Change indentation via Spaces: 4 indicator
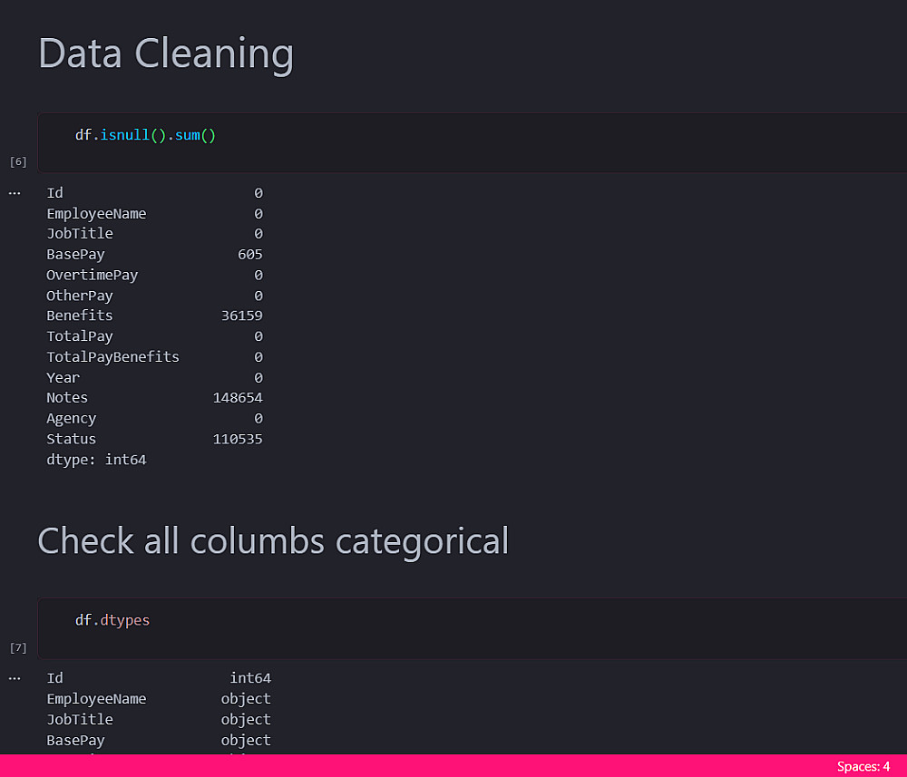The width and height of the screenshot is (907, 777). coord(863,766)
